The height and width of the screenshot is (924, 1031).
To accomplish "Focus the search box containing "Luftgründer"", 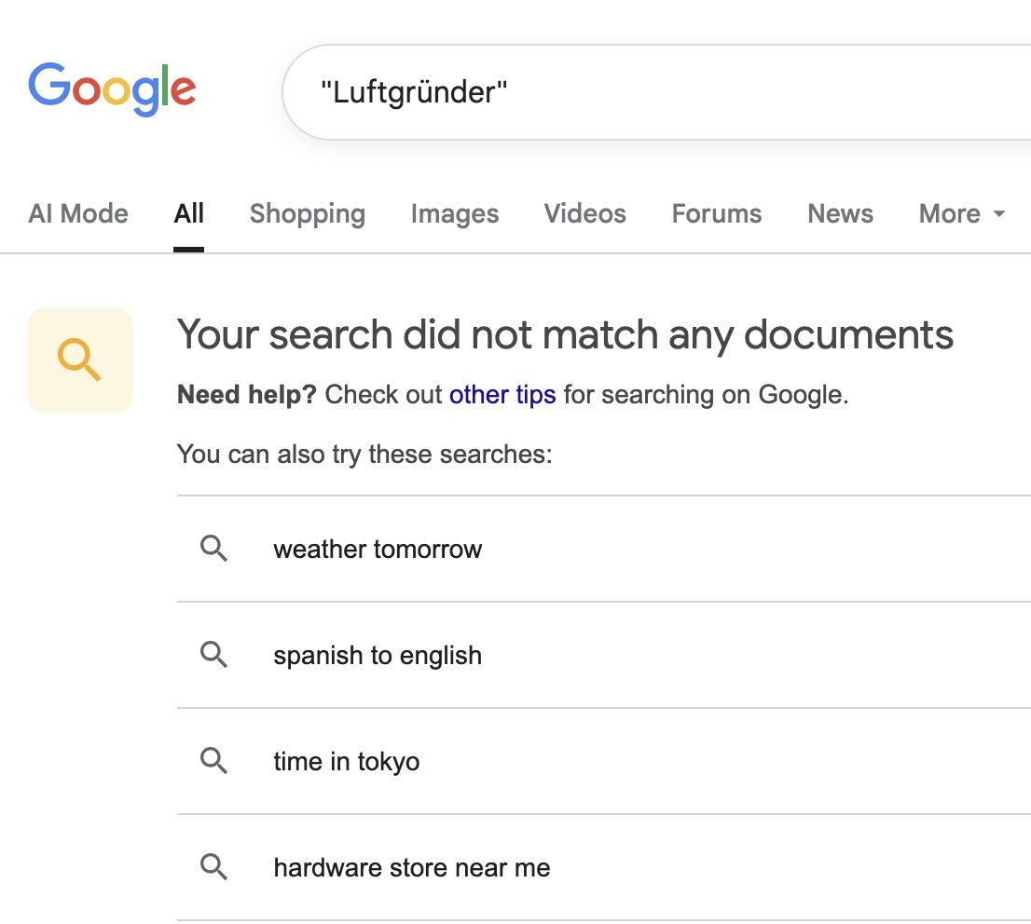I will 653,92.
